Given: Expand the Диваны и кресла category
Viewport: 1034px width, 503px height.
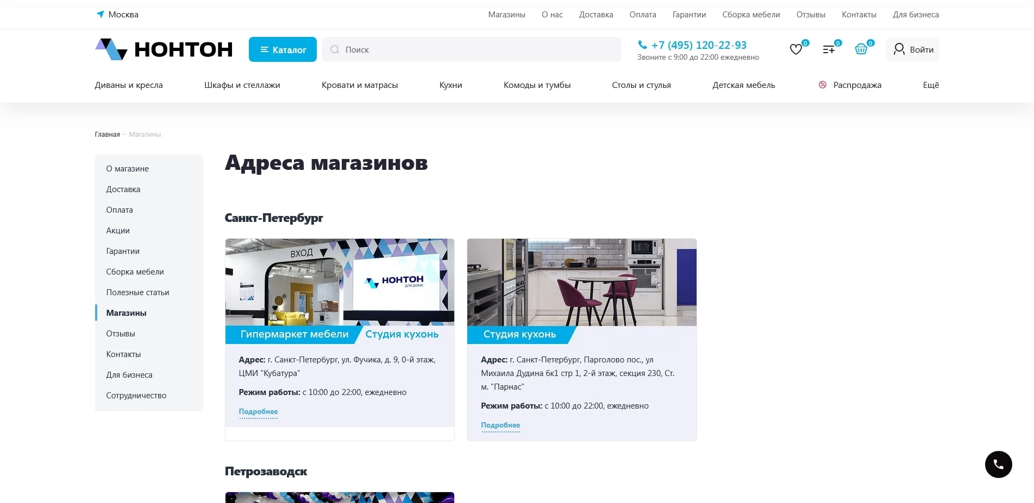Looking at the screenshot, I should [129, 85].
